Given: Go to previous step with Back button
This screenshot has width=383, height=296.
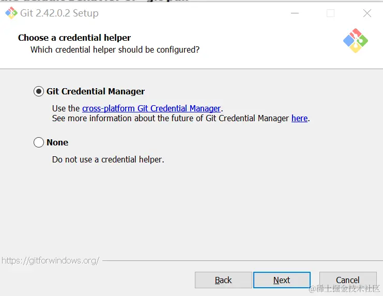Looking at the screenshot, I should coord(223,280).
